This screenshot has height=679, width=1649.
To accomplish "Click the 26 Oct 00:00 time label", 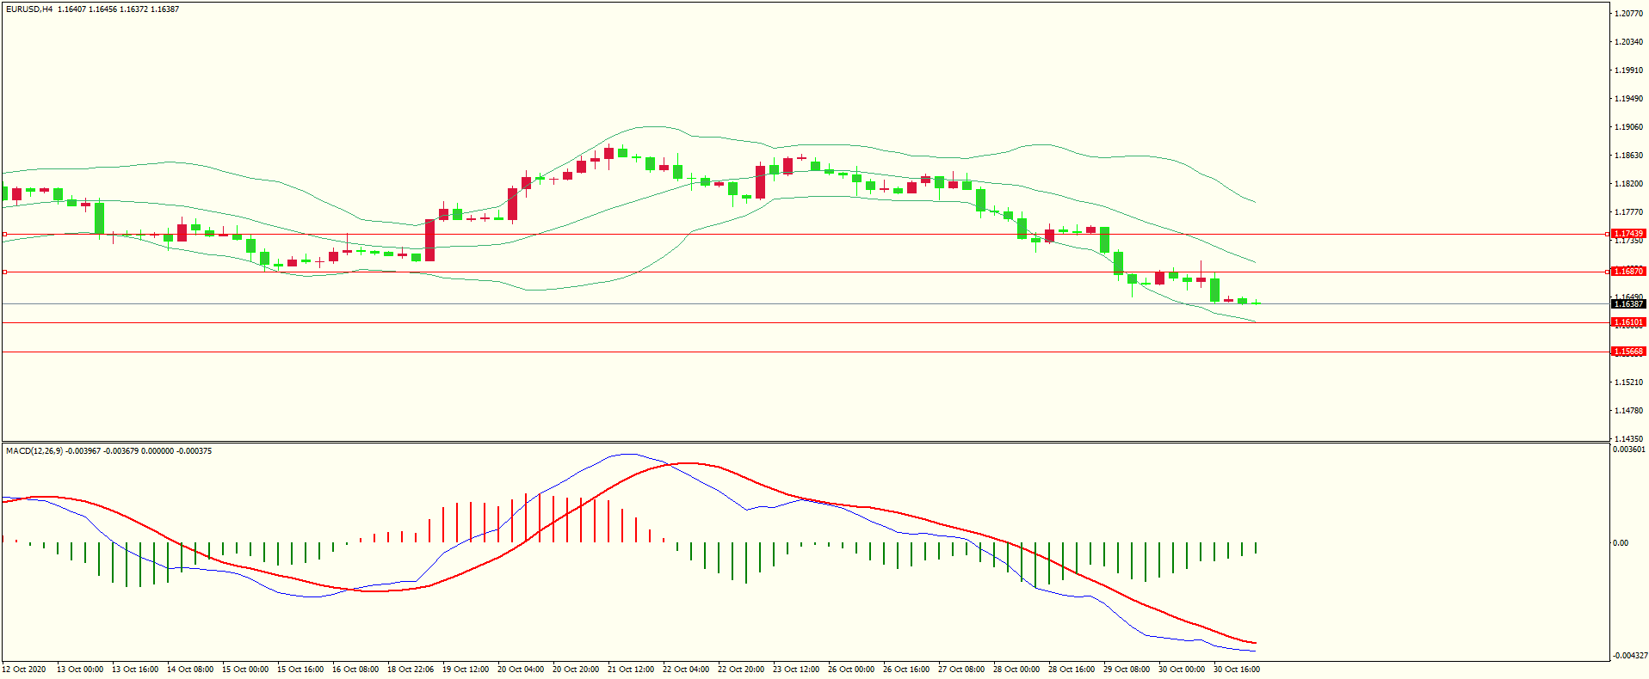I will click(x=851, y=670).
